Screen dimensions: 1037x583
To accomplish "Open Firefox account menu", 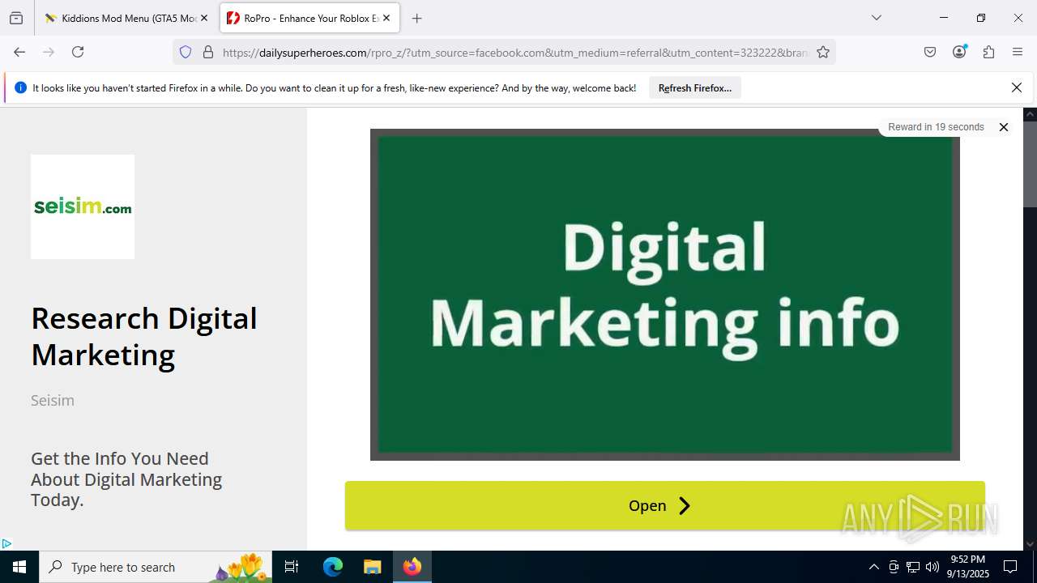I will 959,52.
